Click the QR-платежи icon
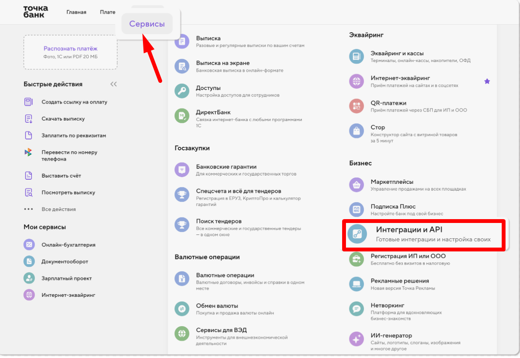This screenshot has height=358, width=520. click(357, 106)
